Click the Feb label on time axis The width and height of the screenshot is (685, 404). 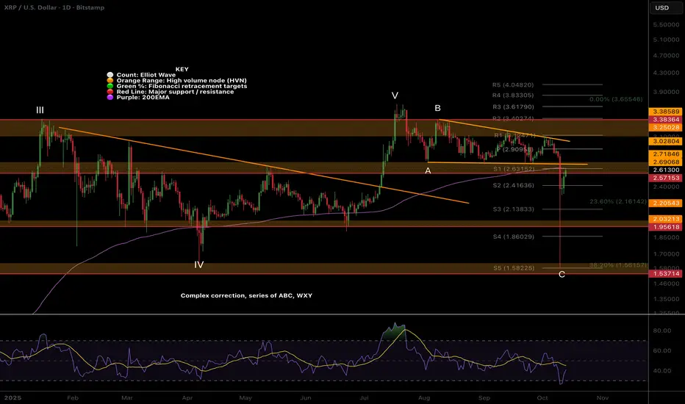coord(73,398)
